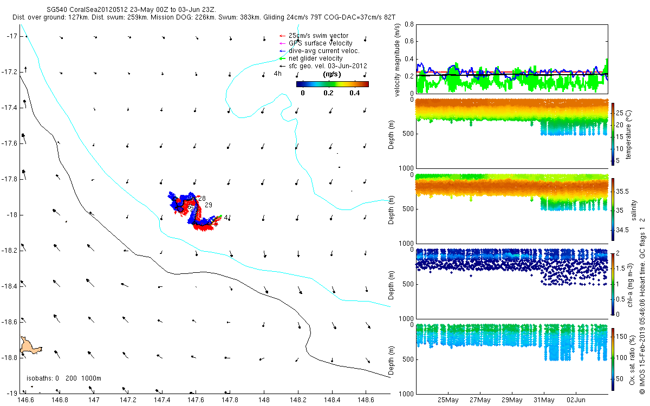Click the "148" longitude tick label
The height and width of the screenshot is (406, 650).
tap(264, 400)
